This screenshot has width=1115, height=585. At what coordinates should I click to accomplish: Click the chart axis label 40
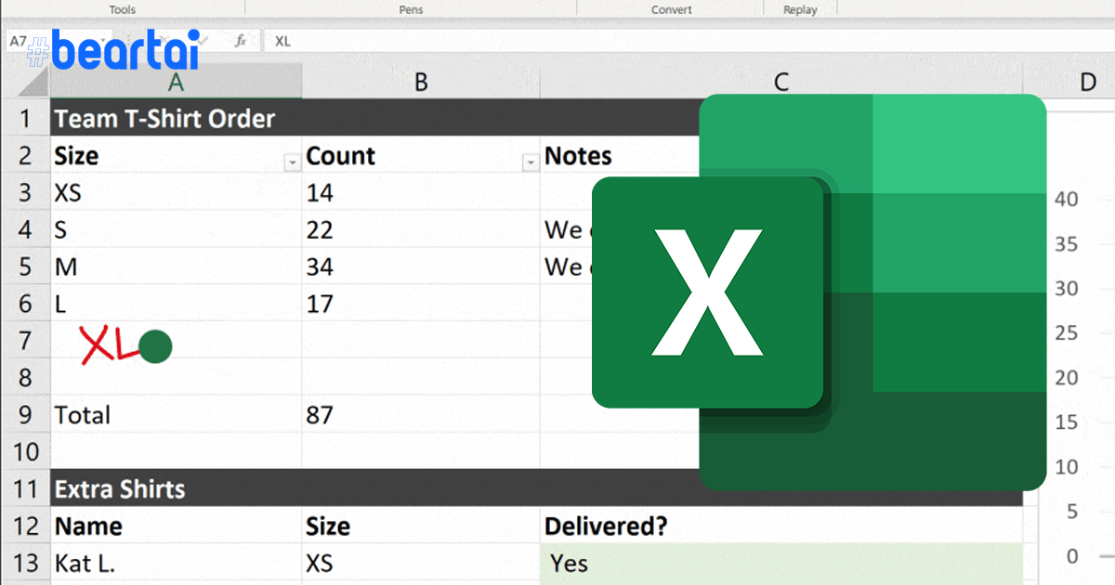[1067, 200]
